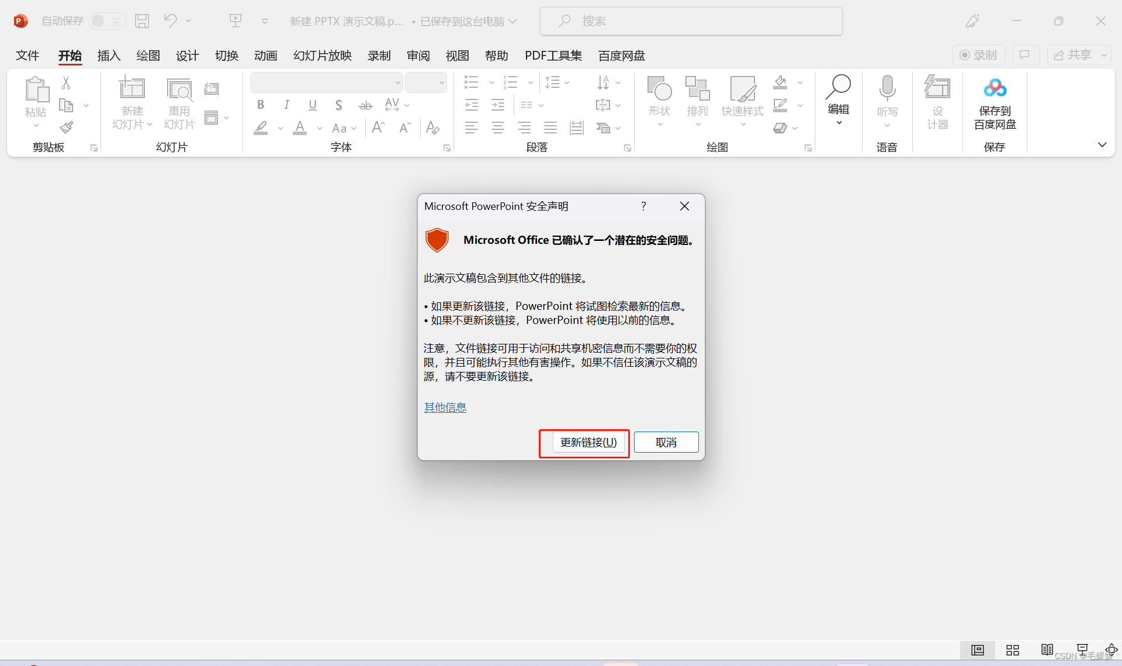This screenshot has width=1122, height=666.
Task: Toggle italic formatting button
Action: 286,105
